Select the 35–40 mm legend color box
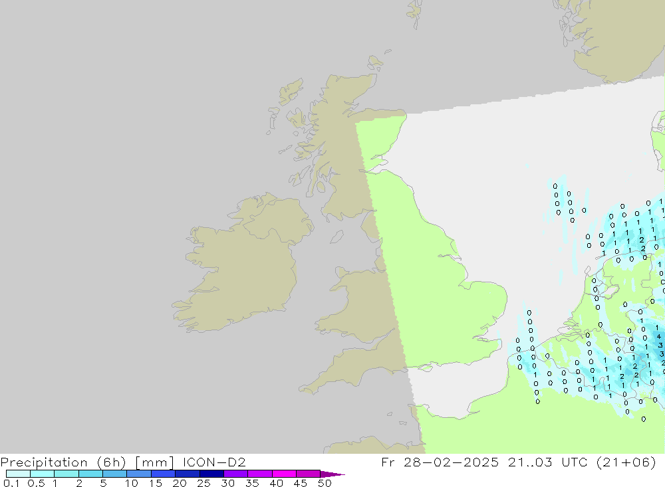Image resolution: width=665 pixels, height=487 pixels. [x=260, y=474]
